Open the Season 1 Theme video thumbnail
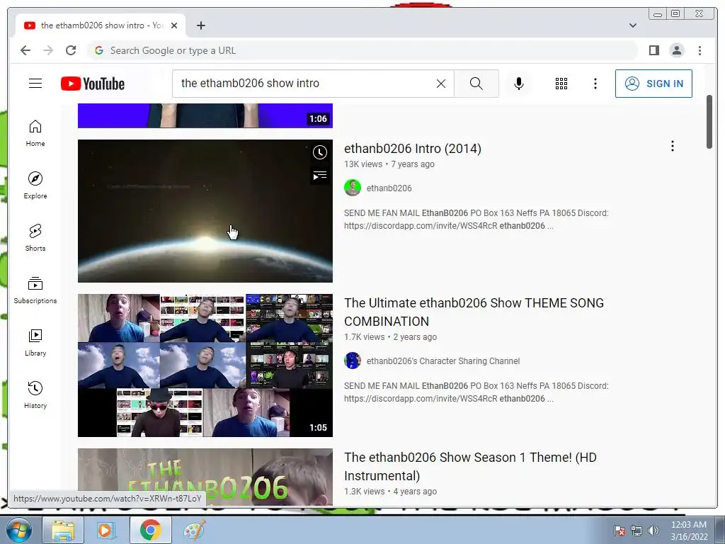This screenshot has width=725, height=544. tap(205, 477)
